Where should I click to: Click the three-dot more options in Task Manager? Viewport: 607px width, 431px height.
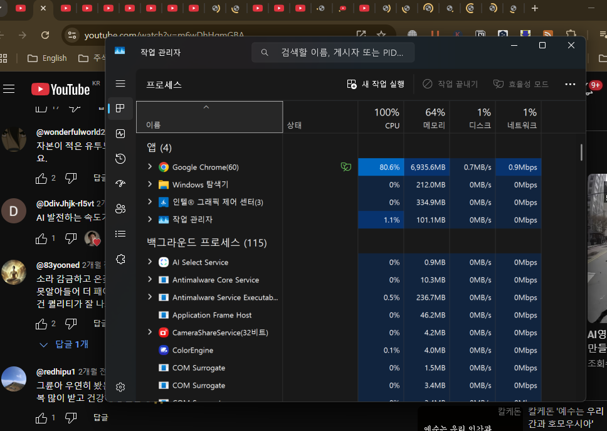click(570, 84)
